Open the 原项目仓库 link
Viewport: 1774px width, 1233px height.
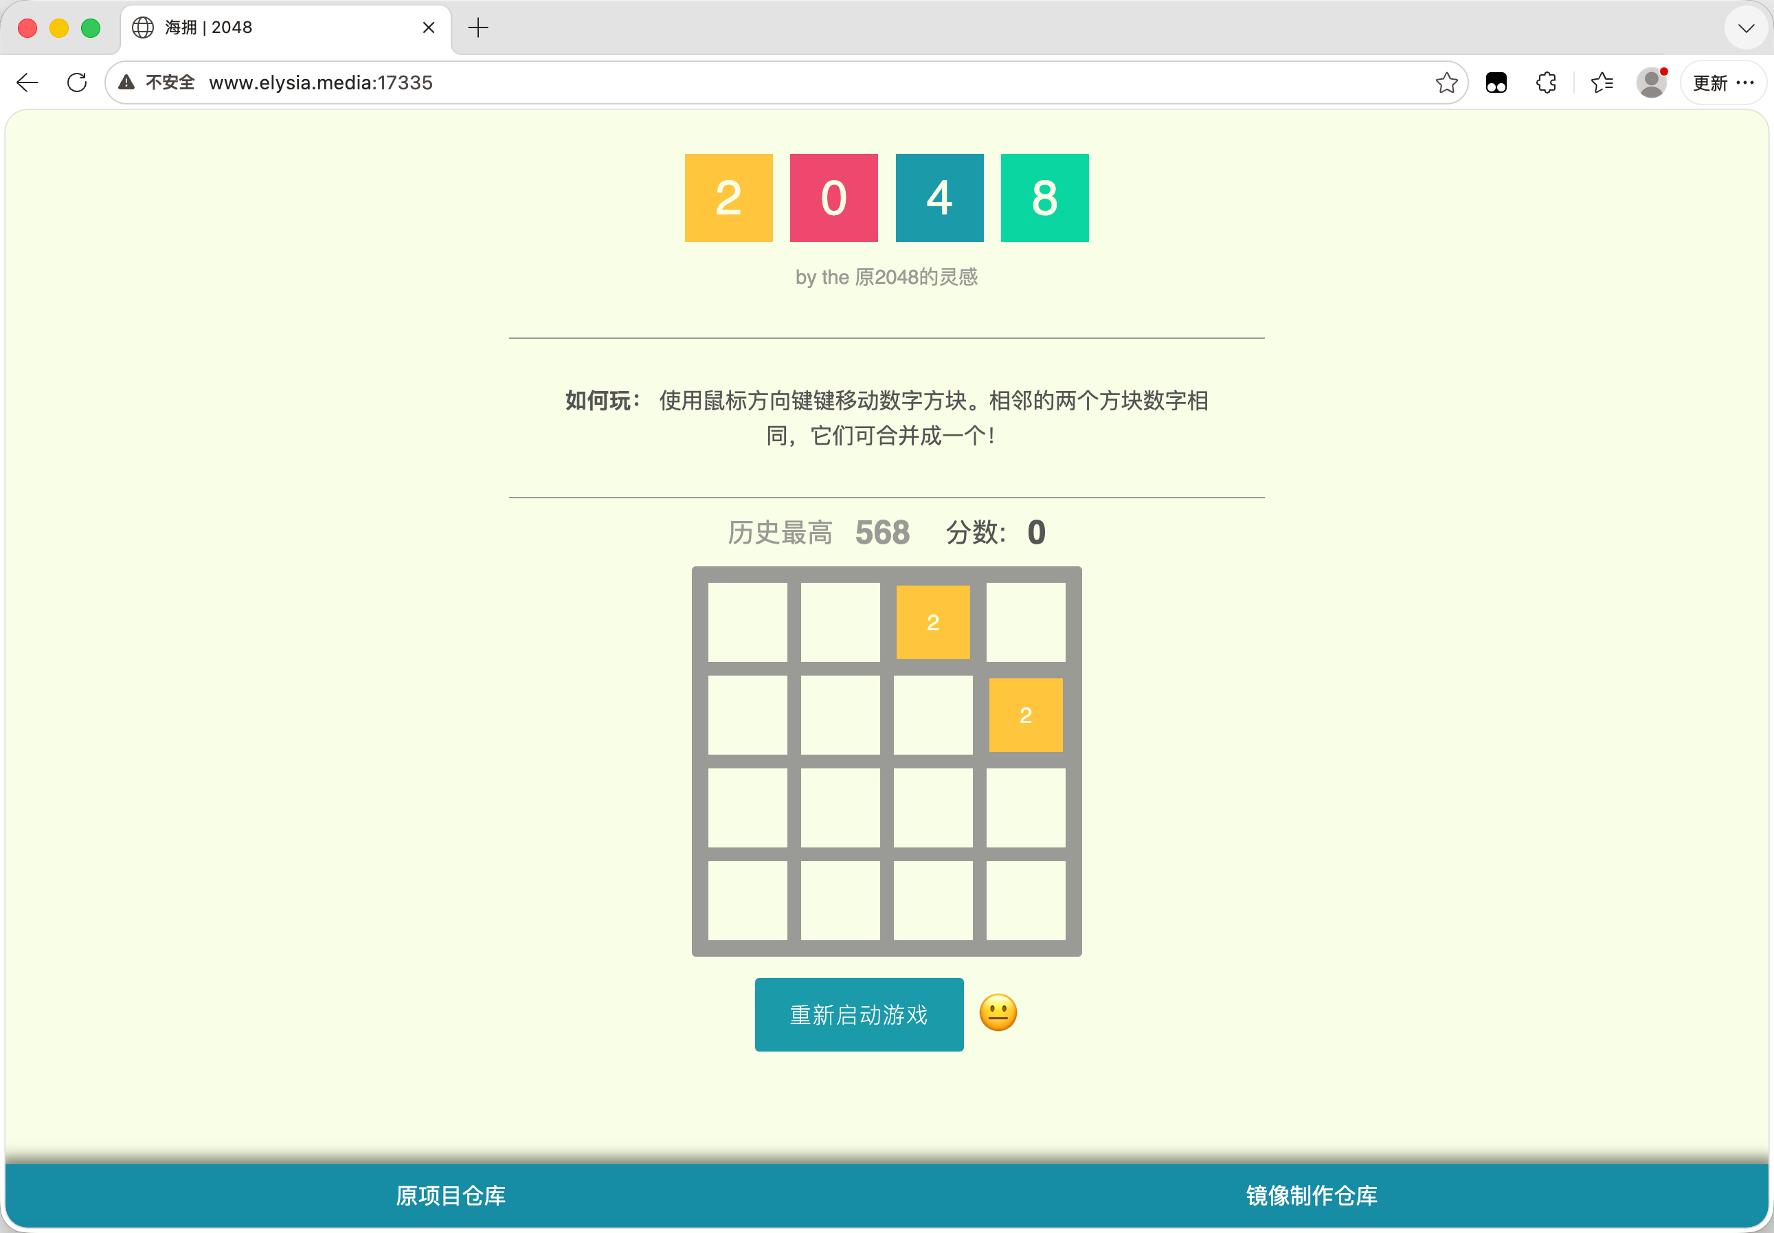pyautogui.click(x=450, y=1195)
